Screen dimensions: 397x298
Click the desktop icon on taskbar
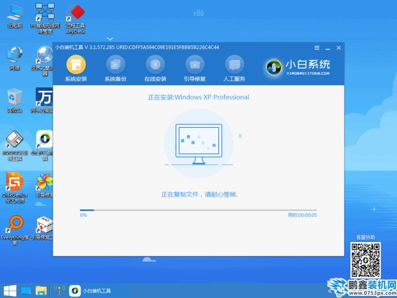[26, 291]
